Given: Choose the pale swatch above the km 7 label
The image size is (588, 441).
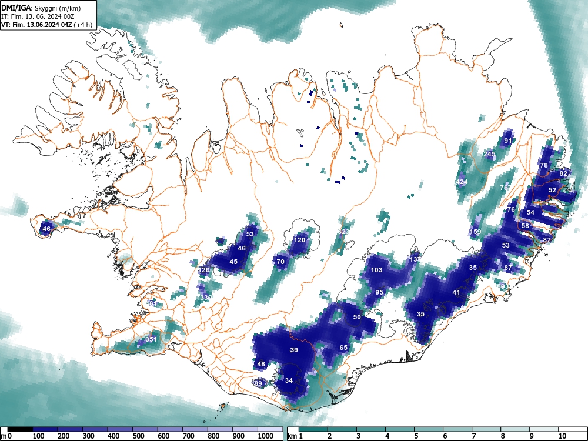Looking at the screenshot, I should tap(486, 429).
